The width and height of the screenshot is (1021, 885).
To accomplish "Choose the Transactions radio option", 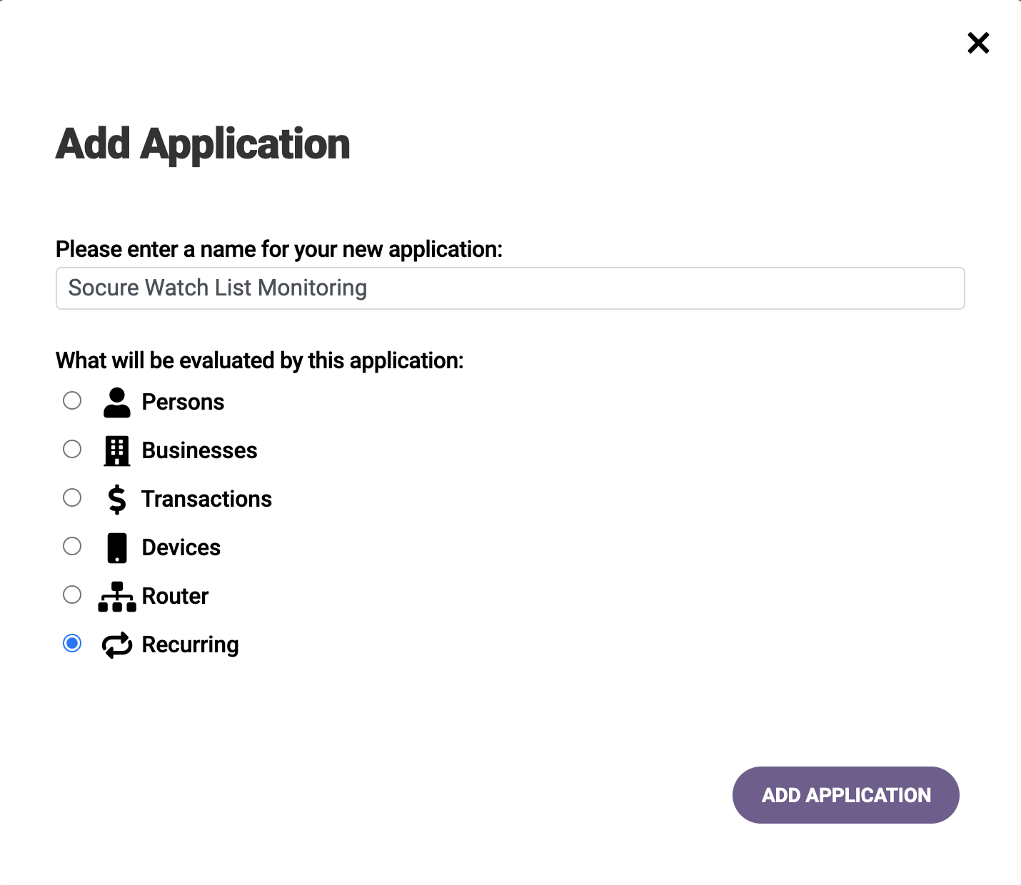I will click(72, 497).
